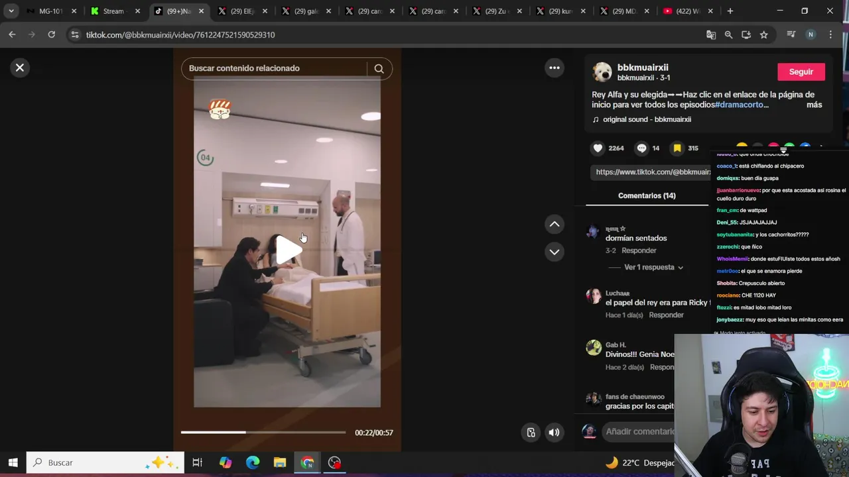Viewport: 849px width, 477px height.
Task: Close the TikTok video viewer
Action: pyautogui.click(x=20, y=68)
